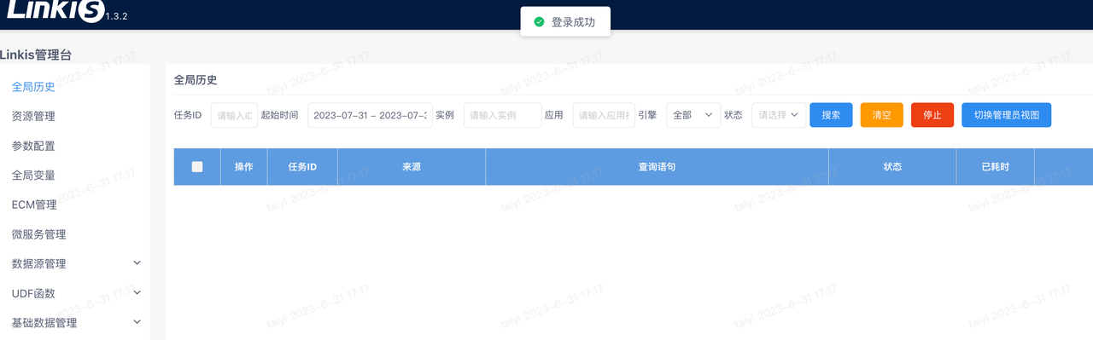The width and height of the screenshot is (1093, 340).
Task: Open 微服务管理 page
Action: (39, 234)
